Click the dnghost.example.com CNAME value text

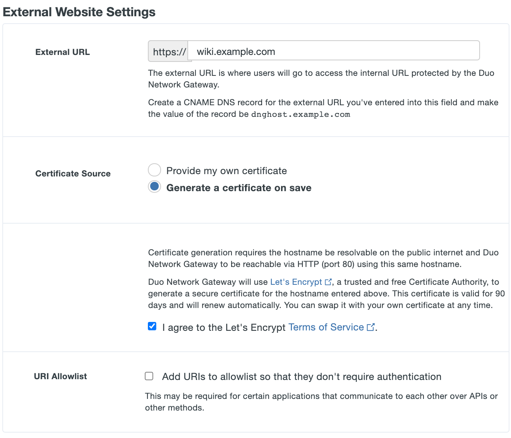click(x=300, y=114)
